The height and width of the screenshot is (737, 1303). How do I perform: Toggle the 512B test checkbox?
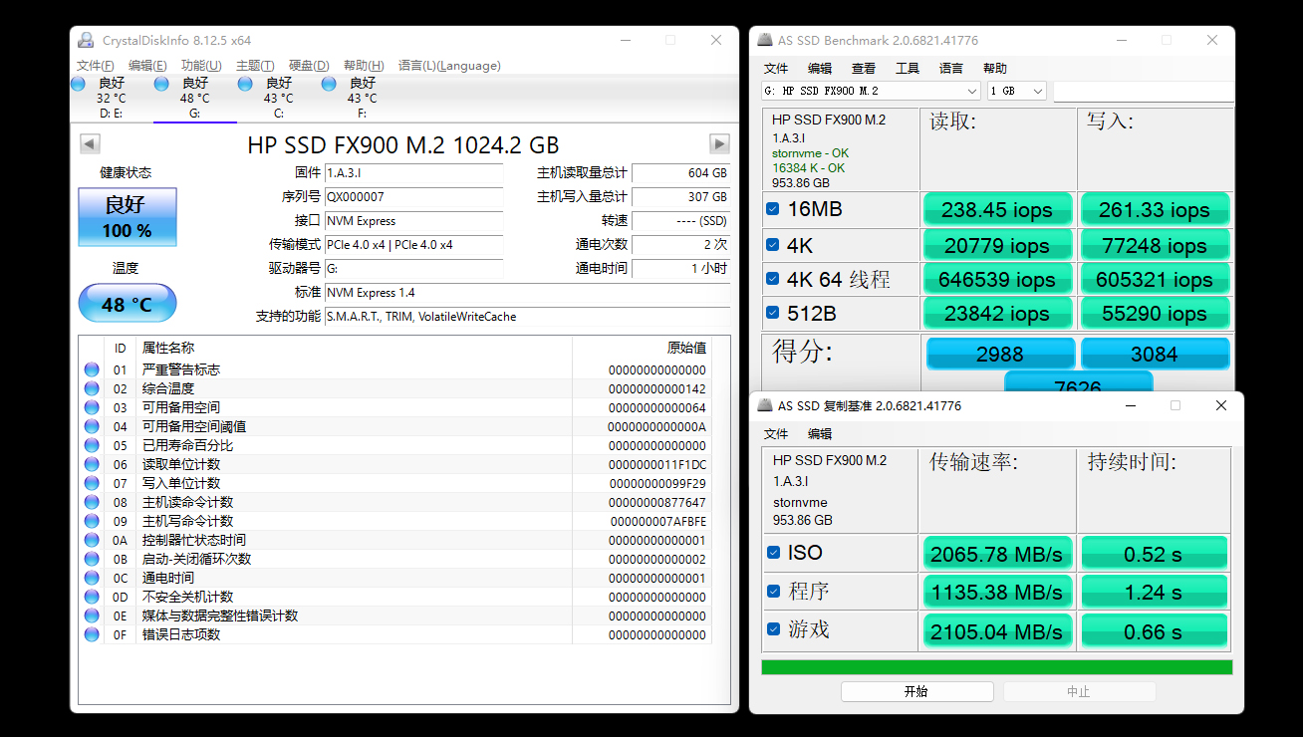[x=773, y=313]
